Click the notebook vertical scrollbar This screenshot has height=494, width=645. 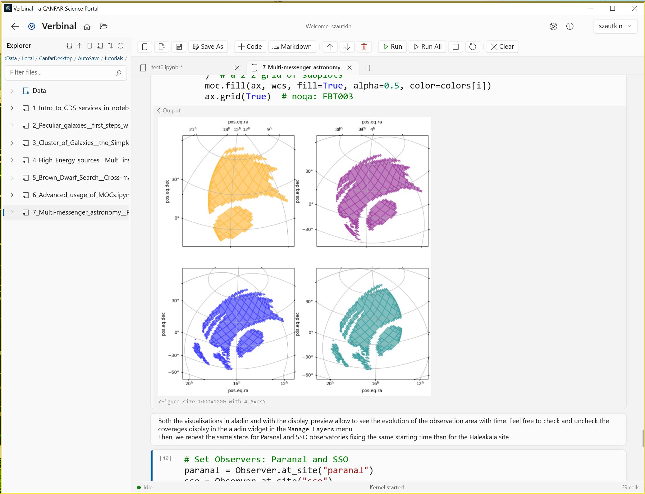pyautogui.click(x=643, y=438)
